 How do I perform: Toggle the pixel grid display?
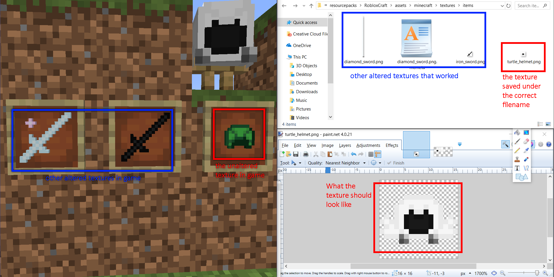(371, 154)
